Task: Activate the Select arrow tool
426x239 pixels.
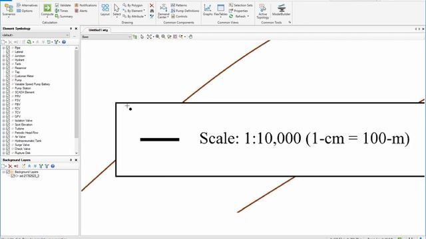Action: [117, 11]
